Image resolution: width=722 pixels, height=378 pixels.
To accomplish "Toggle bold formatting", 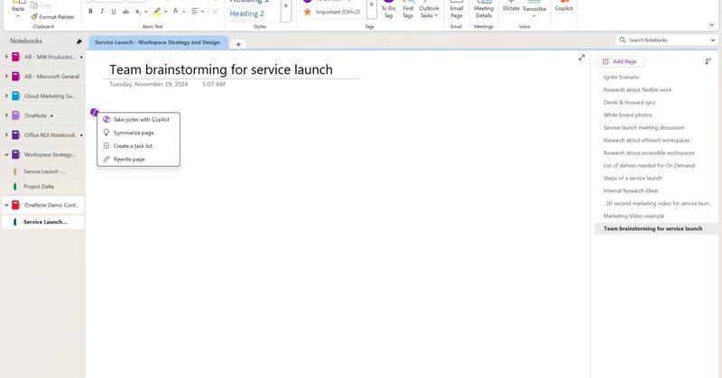I will coord(90,12).
